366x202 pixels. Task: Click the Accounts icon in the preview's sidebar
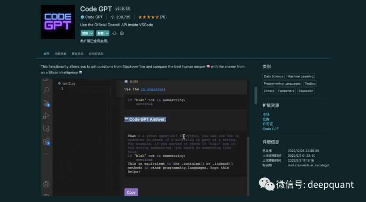[x=46, y=184]
